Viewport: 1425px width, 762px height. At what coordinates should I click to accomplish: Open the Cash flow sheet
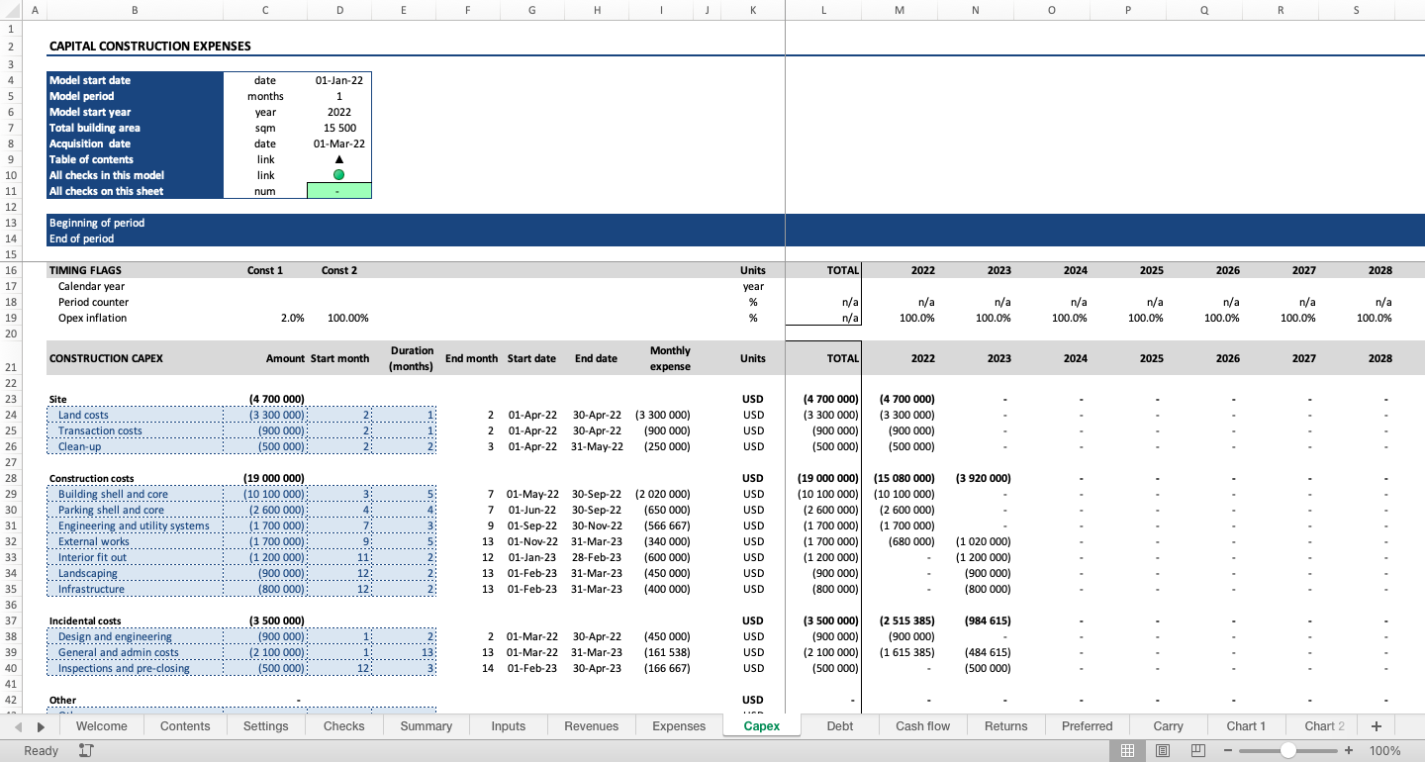(922, 725)
